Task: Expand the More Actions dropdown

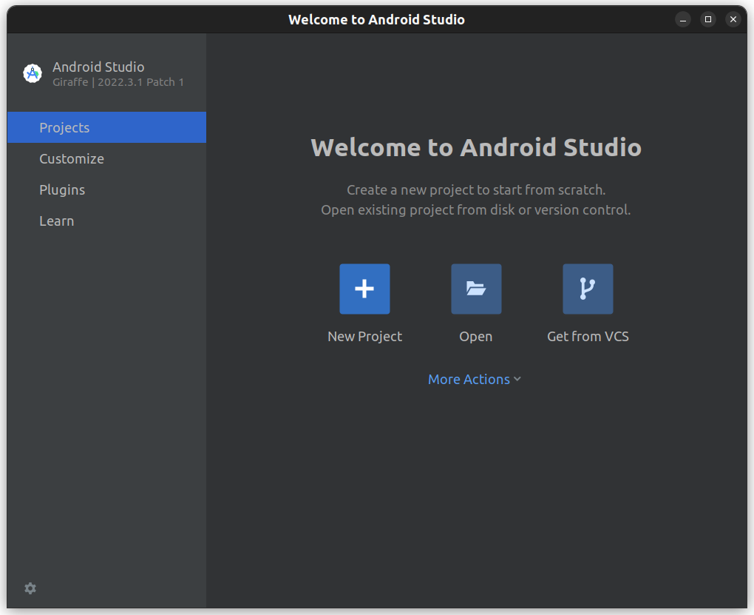Action: (x=474, y=380)
